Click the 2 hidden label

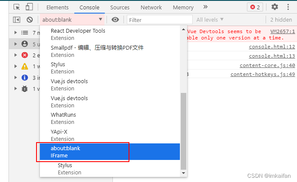click(281, 20)
